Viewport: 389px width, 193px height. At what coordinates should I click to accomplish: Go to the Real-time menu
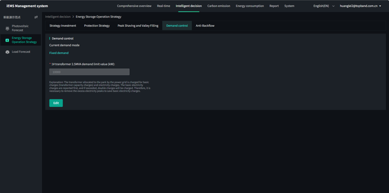coord(163,6)
